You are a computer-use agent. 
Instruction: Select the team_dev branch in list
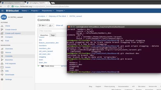43,62
